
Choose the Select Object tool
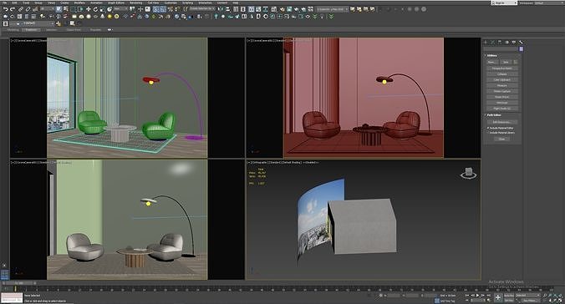59,9
